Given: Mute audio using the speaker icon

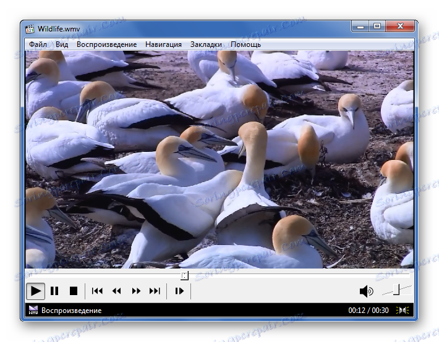Looking at the screenshot, I should [x=366, y=291].
